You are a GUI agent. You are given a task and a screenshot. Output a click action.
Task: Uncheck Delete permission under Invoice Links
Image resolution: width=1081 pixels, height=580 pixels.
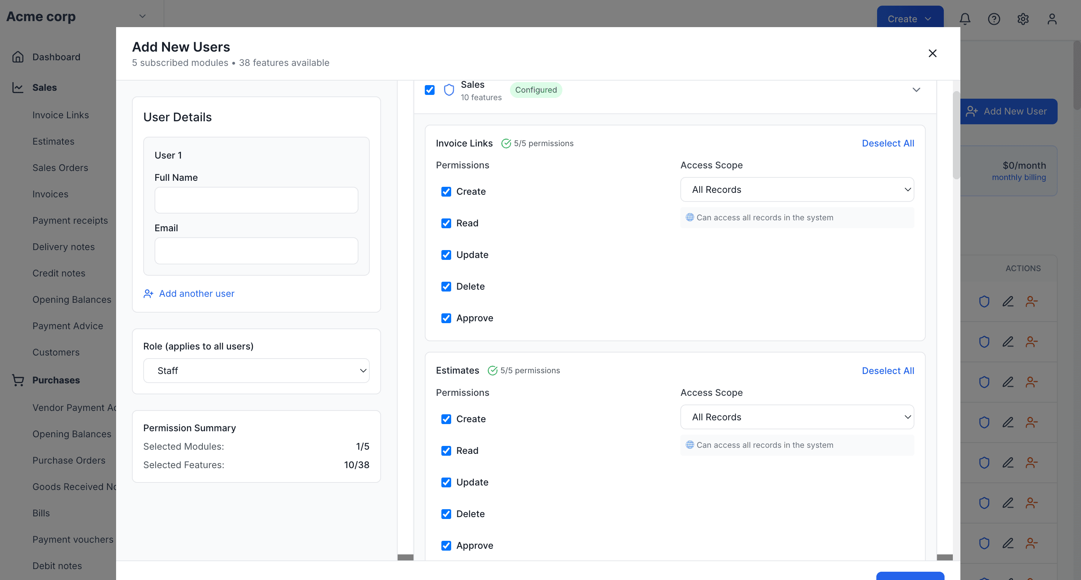click(446, 287)
